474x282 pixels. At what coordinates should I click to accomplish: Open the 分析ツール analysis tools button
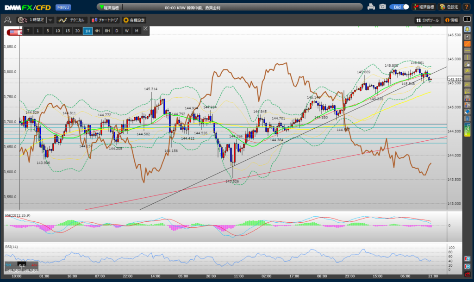428,20
